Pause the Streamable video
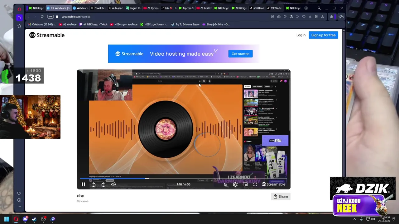This screenshot has width=399, height=224. click(84, 184)
